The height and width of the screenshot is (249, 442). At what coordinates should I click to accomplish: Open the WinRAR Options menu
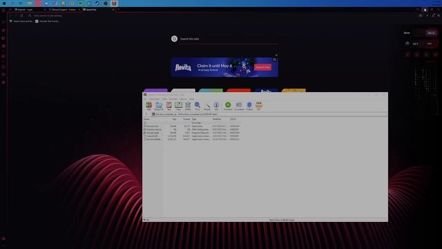click(183, 99)
